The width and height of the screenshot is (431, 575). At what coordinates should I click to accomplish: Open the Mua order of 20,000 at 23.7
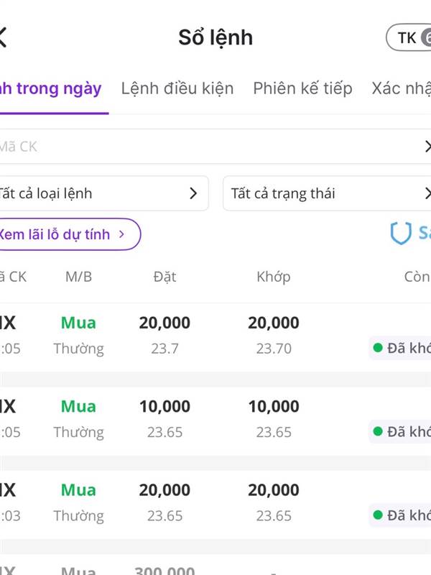[x=215, y=336]
